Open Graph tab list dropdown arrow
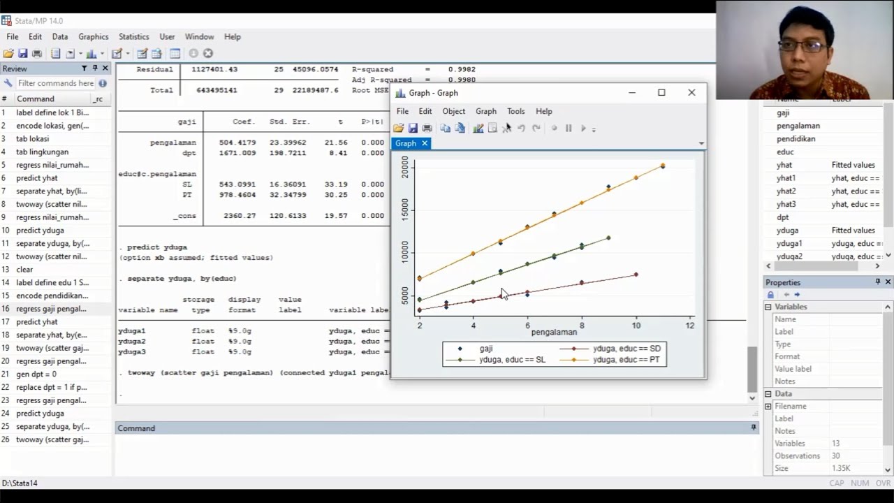The width and height of the screenshot is (894, 503). point(701,143)
